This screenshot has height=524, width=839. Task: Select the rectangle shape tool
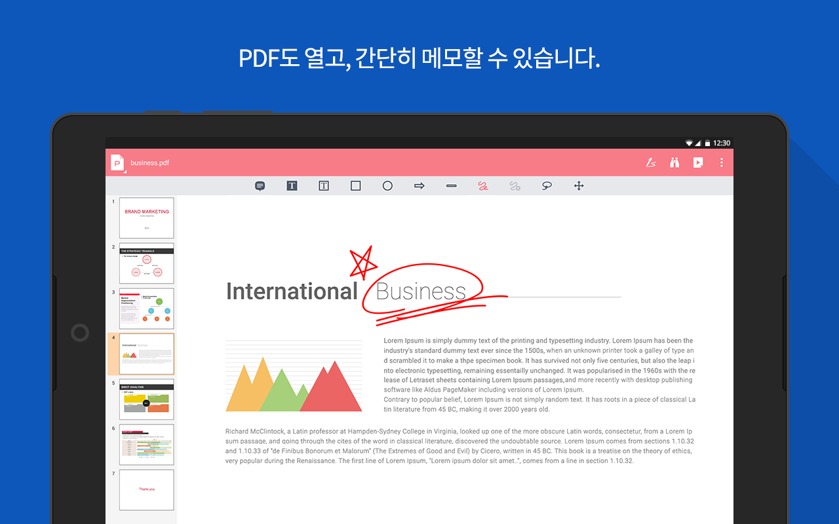click(355, 186)
